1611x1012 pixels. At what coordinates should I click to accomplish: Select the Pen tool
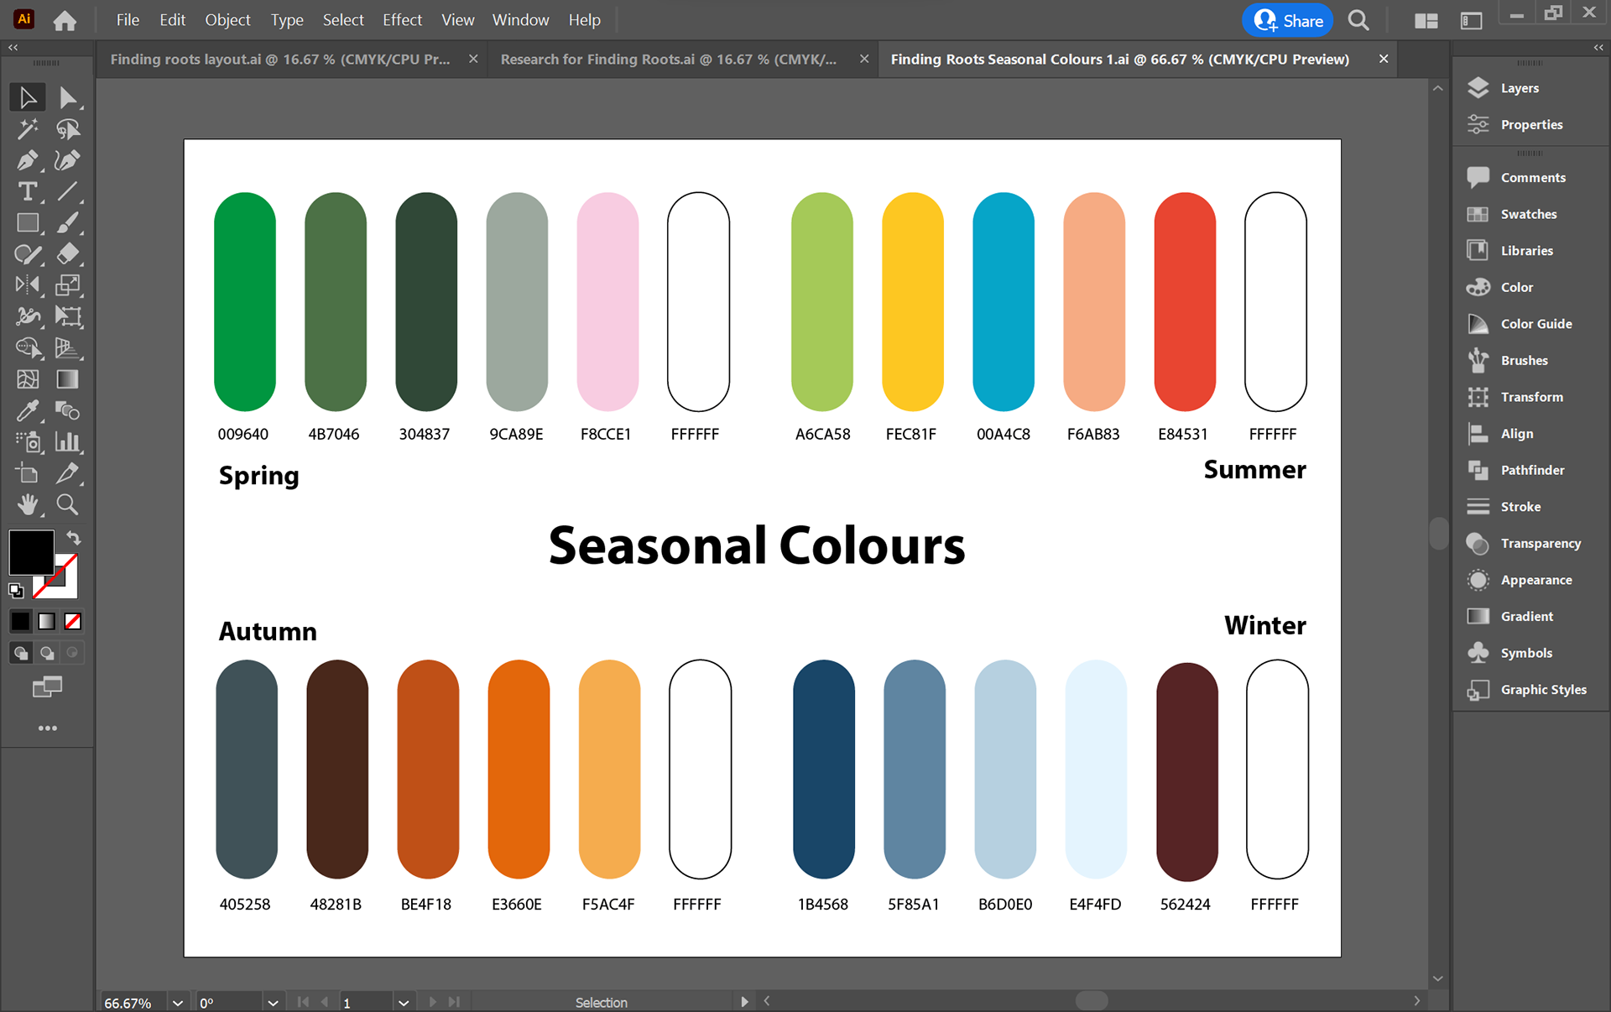tap(27, 159)
